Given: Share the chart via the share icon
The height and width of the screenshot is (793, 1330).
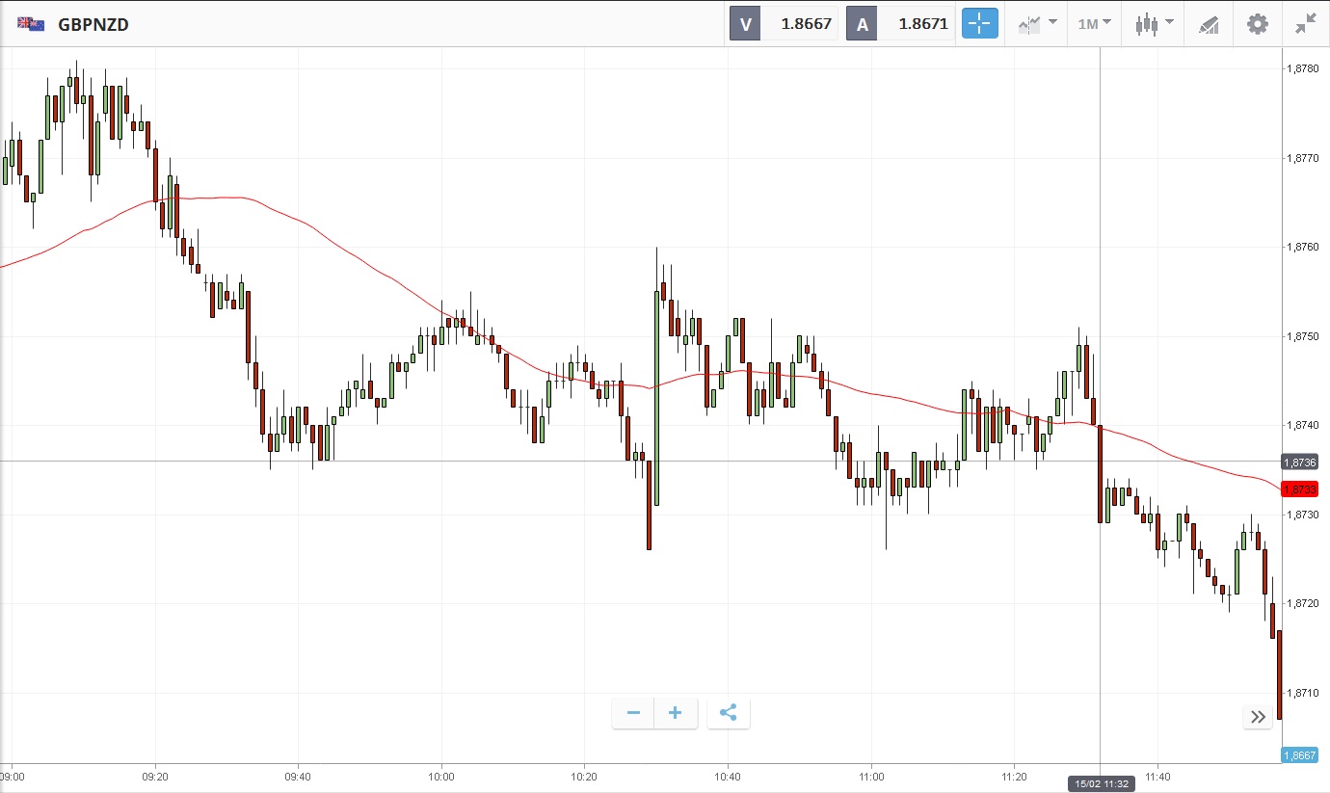Looking at the screenshot, I should pyautogui.click(x=729, y=713).
